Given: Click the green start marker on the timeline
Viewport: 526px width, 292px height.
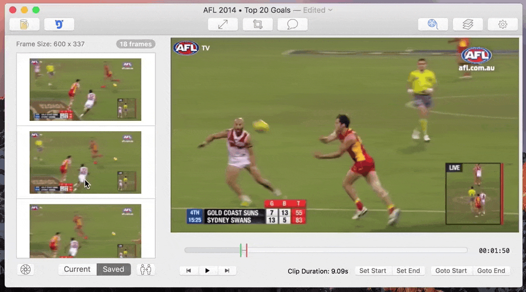Looking at the screenshot, I should (x=240, y=250).
